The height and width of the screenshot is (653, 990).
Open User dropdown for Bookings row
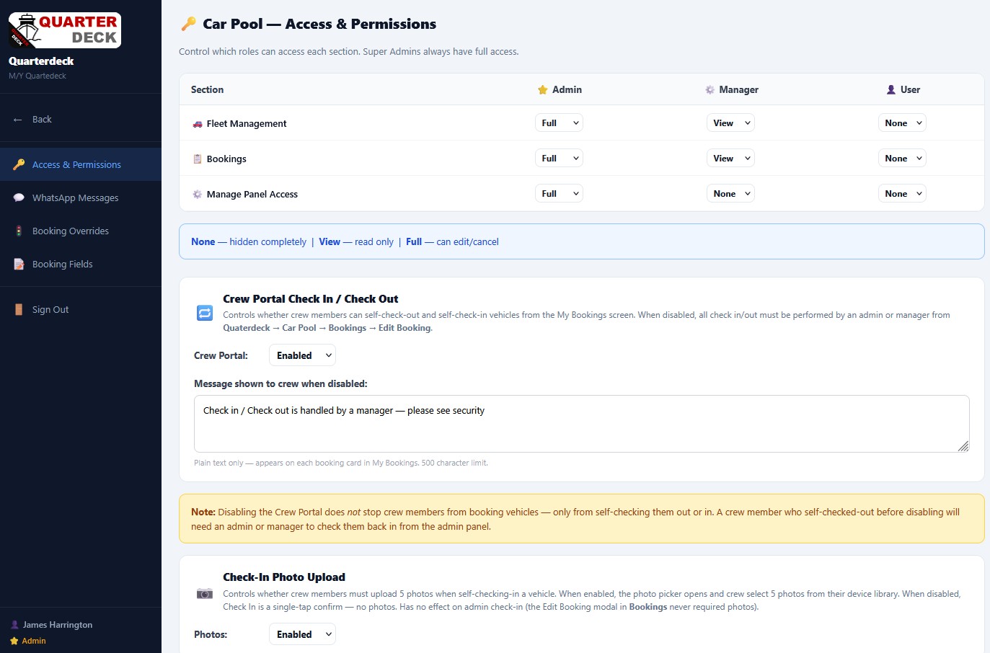tap(902, 158)
